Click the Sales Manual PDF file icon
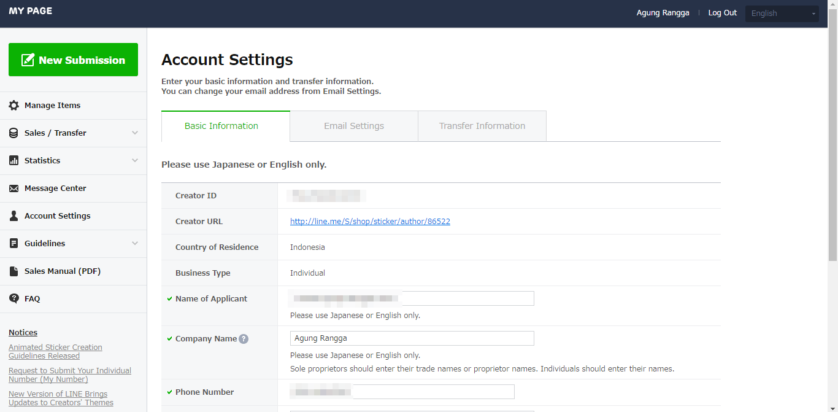The image size is (838, 412). (x=13, y=271)
